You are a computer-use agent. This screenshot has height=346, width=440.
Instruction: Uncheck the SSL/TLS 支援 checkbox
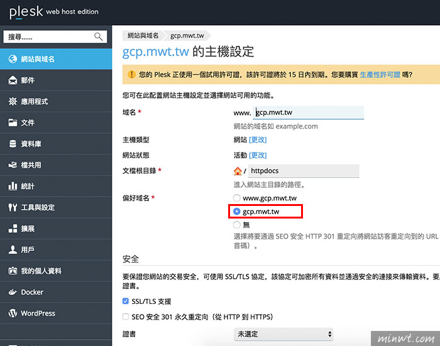(126, 301)
